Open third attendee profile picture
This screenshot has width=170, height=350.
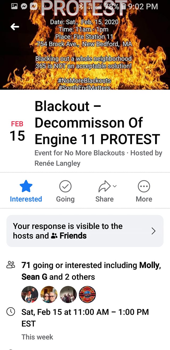coord(68,295)
